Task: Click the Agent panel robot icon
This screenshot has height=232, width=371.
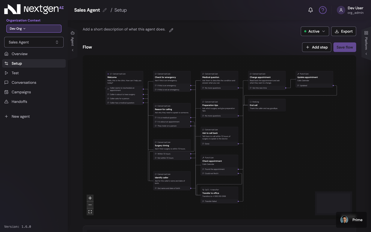Action: [73, 33]
